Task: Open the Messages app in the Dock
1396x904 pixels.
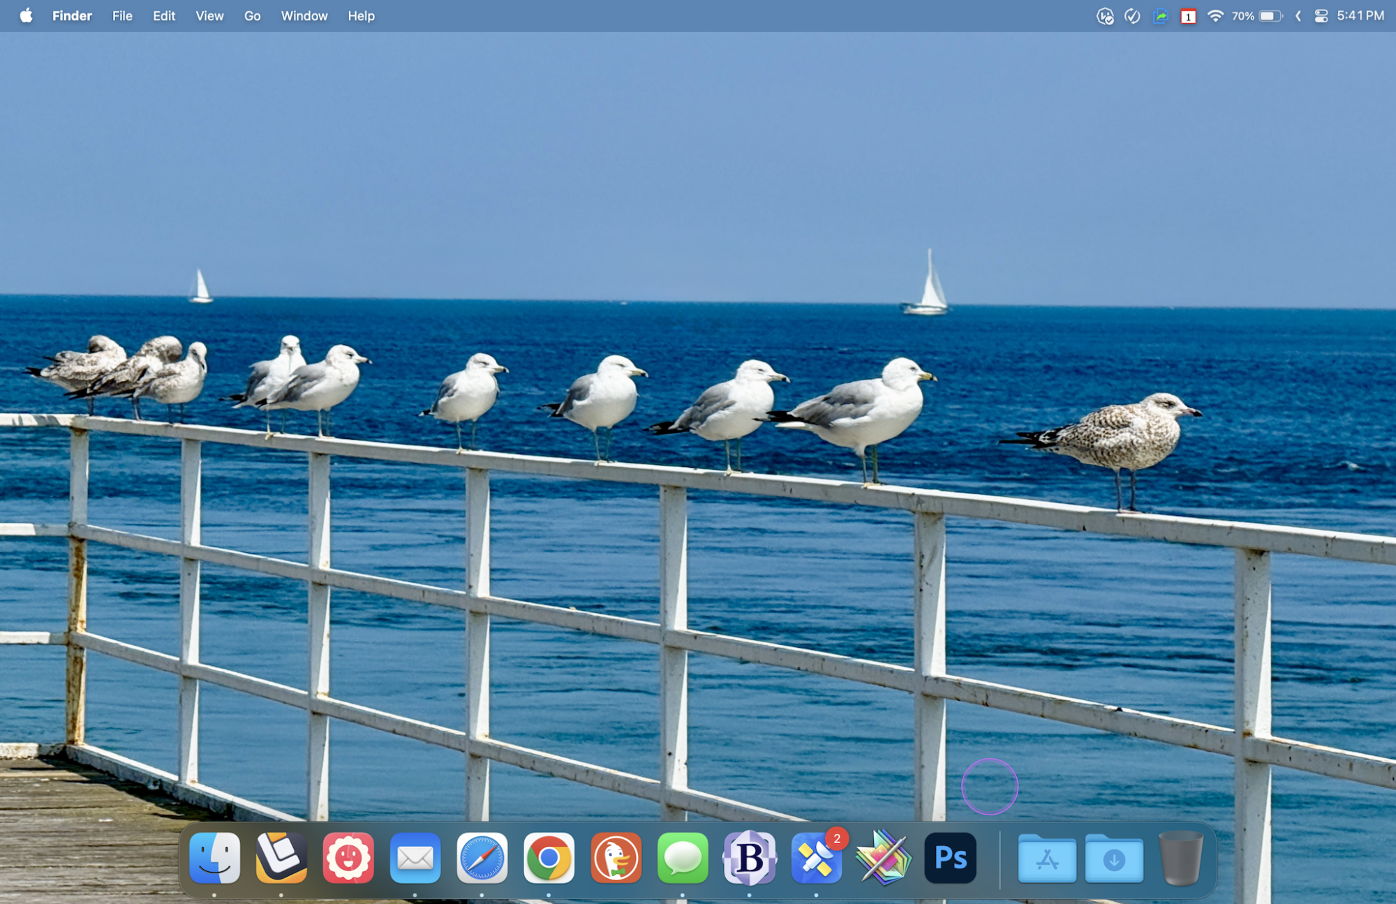Action: 683,858
